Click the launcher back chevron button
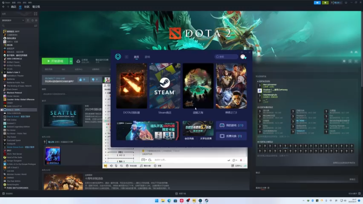 (x=127, y=57)
